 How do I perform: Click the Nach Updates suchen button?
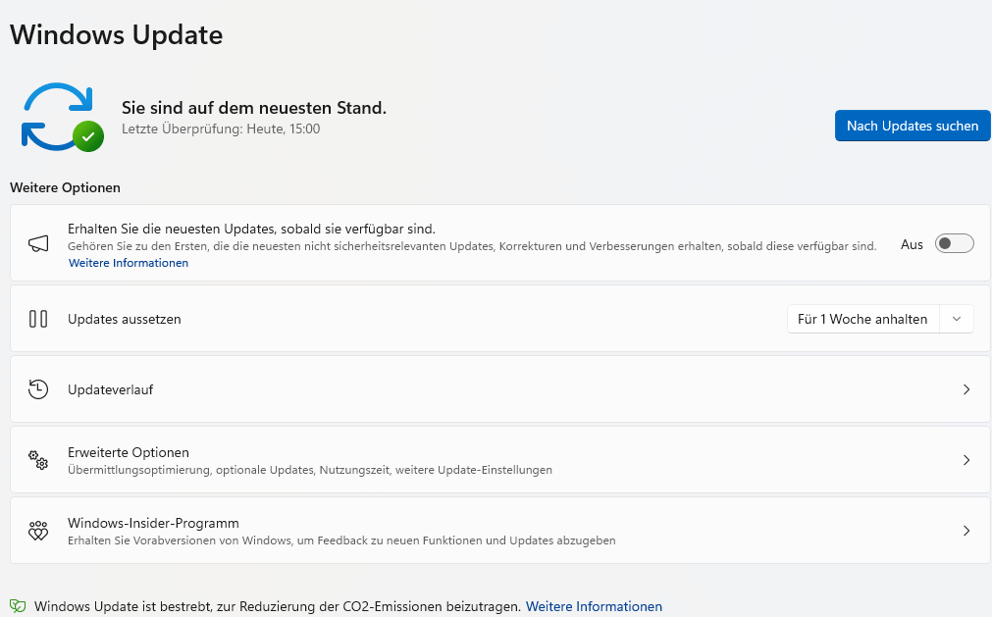click(x=913, y=126)
